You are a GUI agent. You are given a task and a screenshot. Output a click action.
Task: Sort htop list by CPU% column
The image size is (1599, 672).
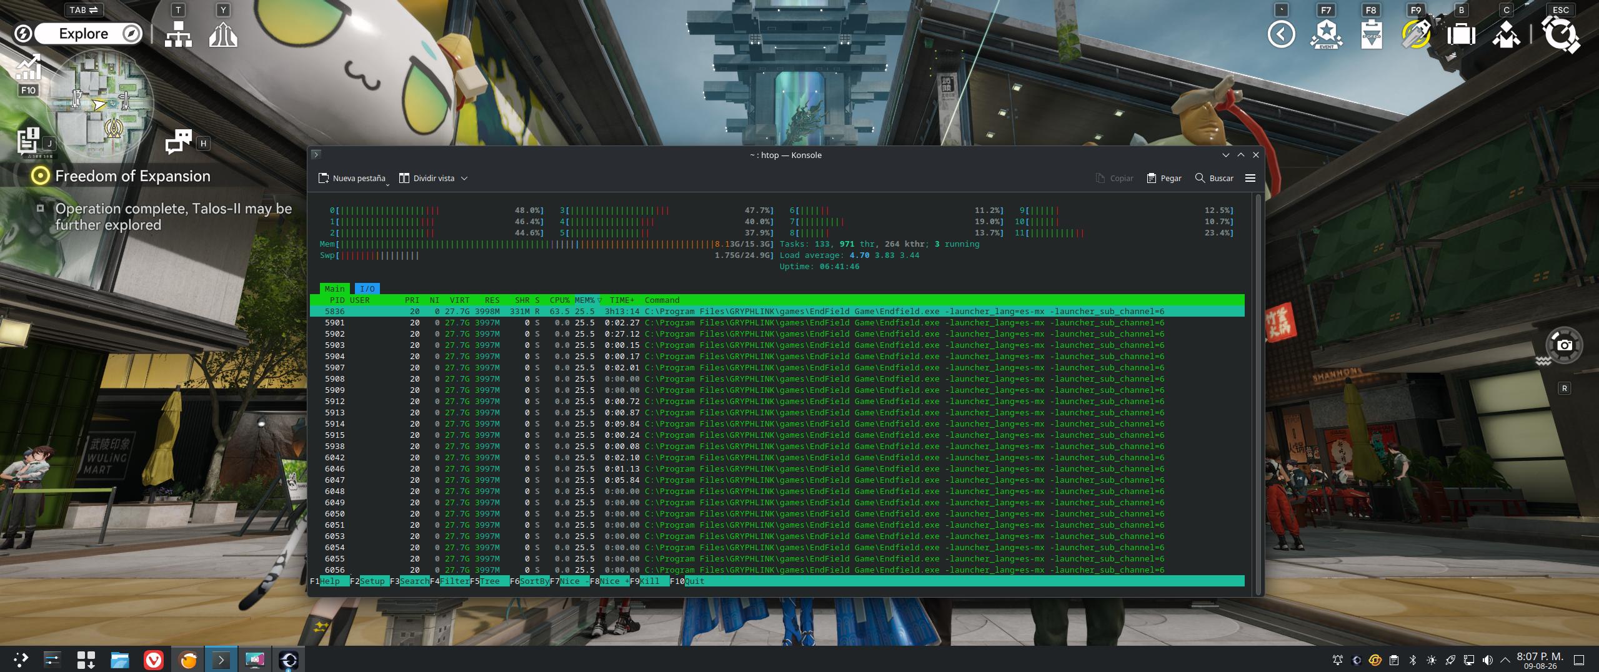tap(559, 300)
